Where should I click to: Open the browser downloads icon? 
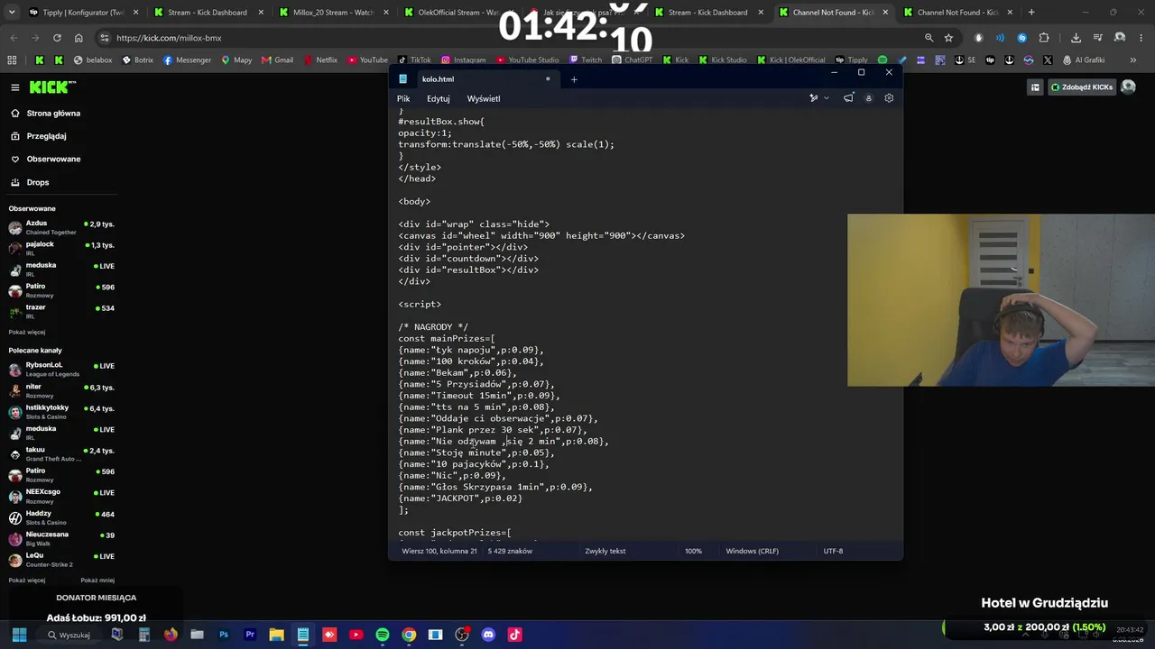pos(1076,38)
